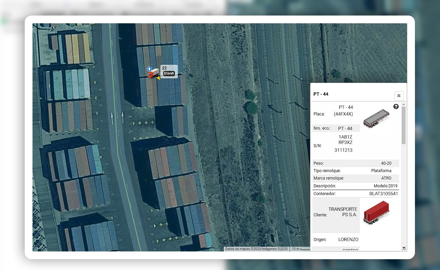Grab the panel resize handle corner
This screenshot has height=270, width=440.
(403, 248)
